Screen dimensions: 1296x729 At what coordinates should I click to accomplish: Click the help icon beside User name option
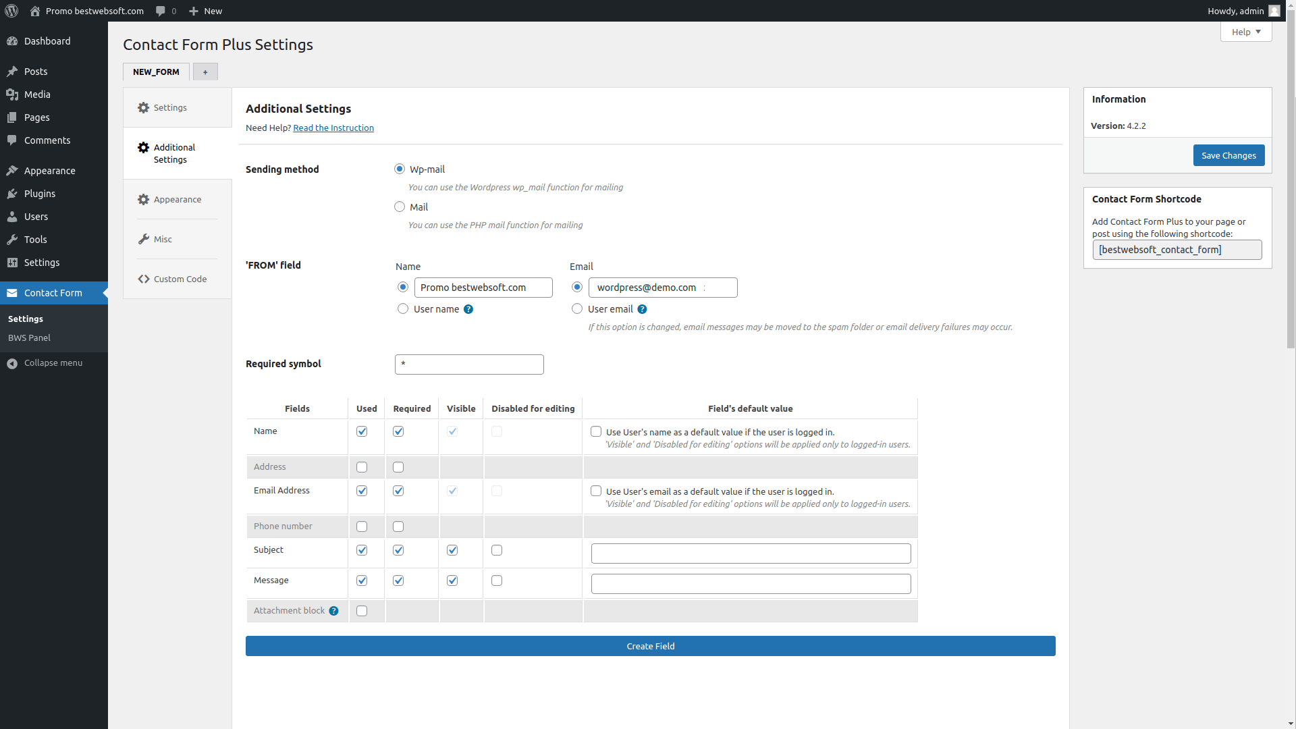coord(468,309)
